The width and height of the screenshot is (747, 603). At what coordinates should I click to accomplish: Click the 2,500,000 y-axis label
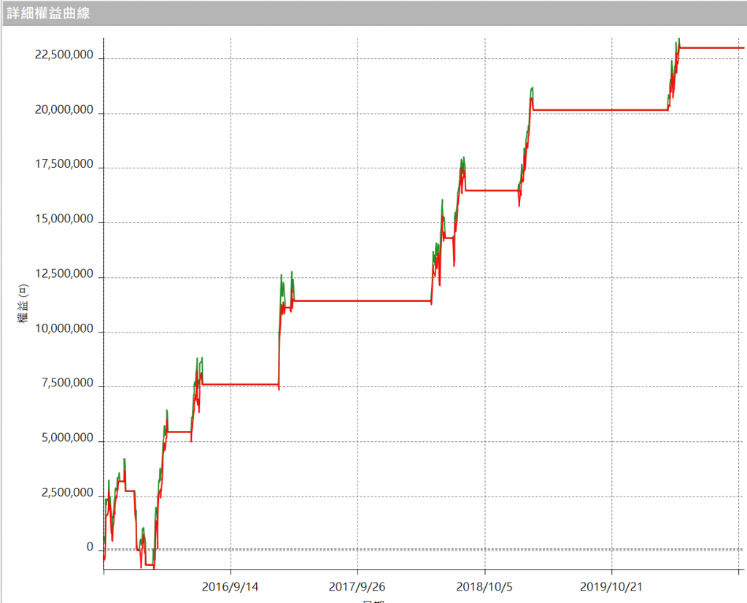(x=67, y=494)
